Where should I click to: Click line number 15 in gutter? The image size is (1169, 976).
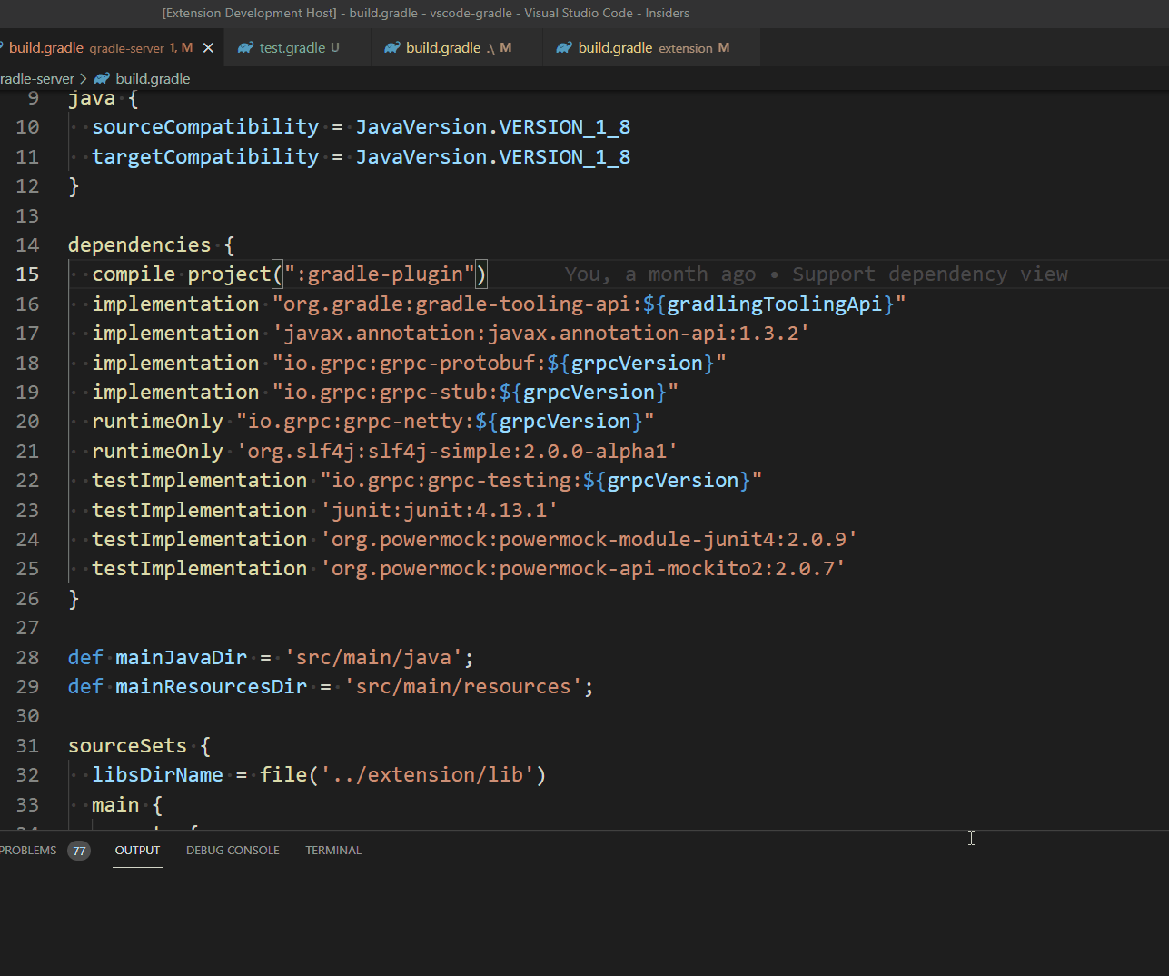(27, 274)
